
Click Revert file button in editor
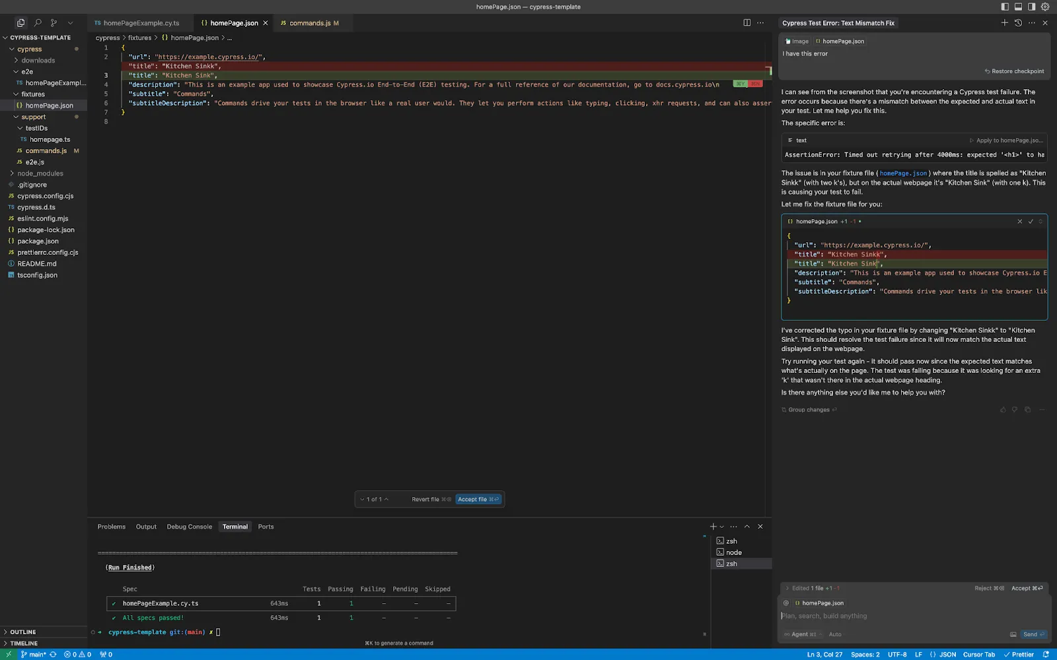pos(431,500)
